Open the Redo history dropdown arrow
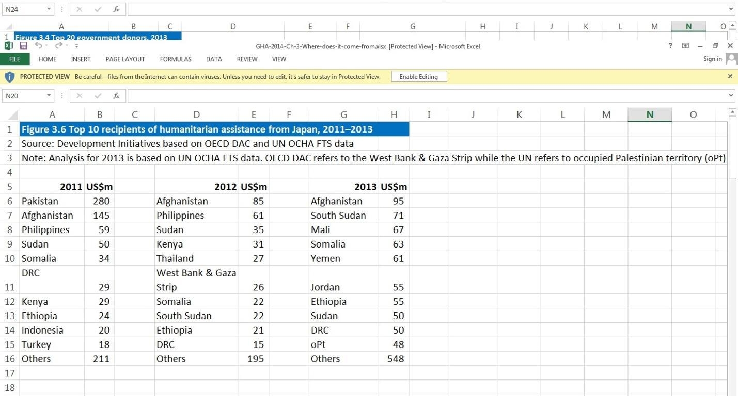 (x=67, y=46)
